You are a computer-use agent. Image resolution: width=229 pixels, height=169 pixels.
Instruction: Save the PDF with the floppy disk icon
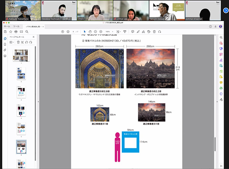coord(5,32)
